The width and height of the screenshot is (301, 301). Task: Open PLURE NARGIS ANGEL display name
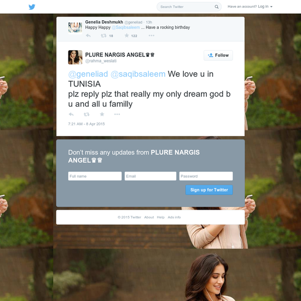[120, 55]
